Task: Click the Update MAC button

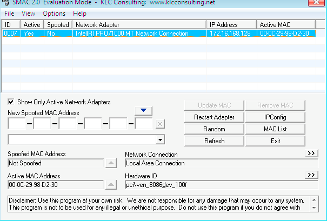Action: point(214,105)
